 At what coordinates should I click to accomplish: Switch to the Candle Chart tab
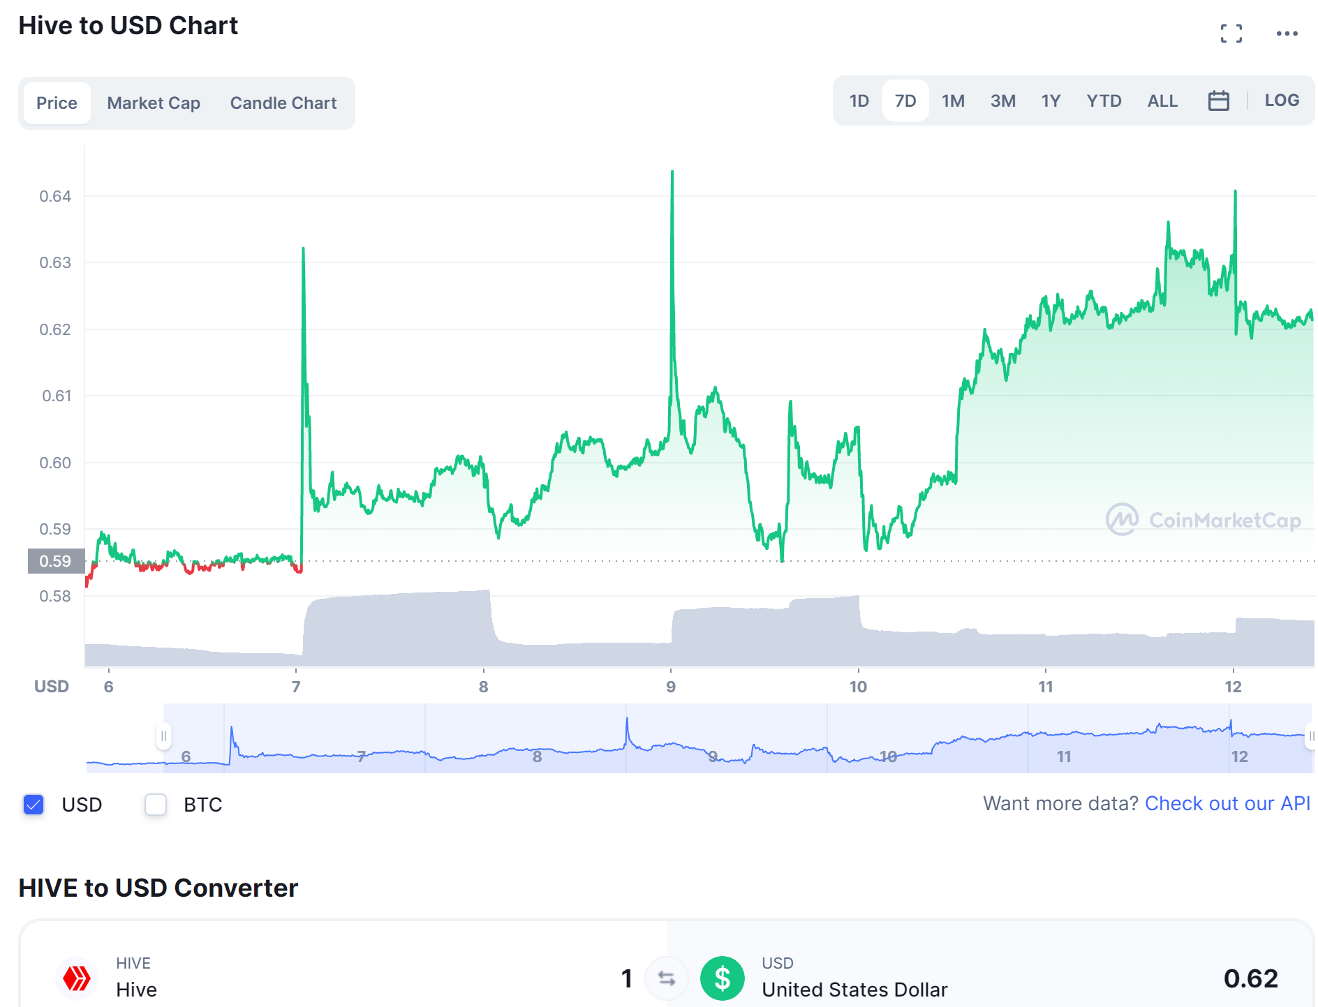tap(283, 103)
